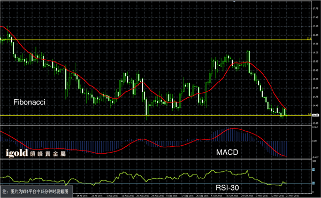321x198 pixels.
Task: Click the chart shift triangle marker at the chart top
Action: tap(234, 1)
